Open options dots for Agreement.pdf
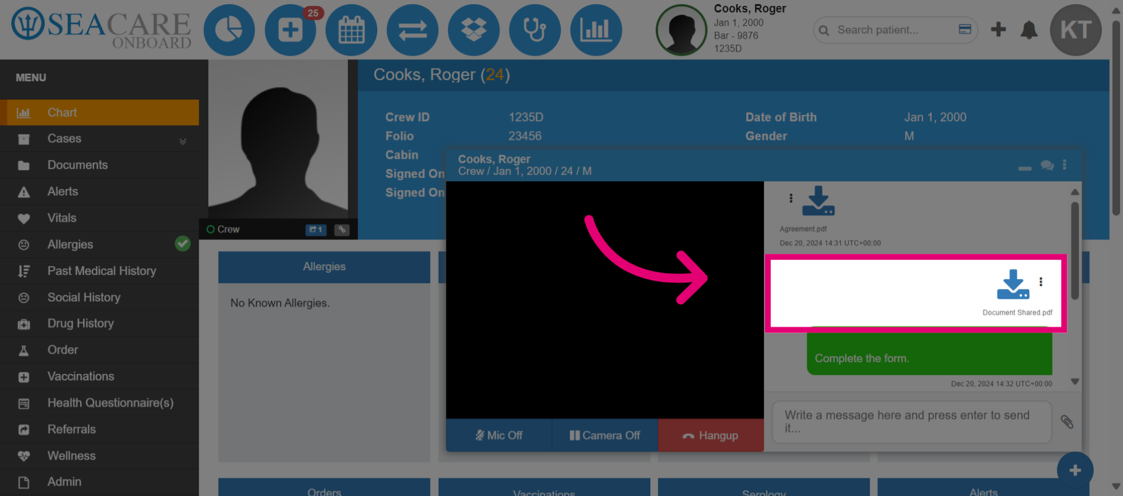Screen dimensions: 1123x496 pos(791,198)
